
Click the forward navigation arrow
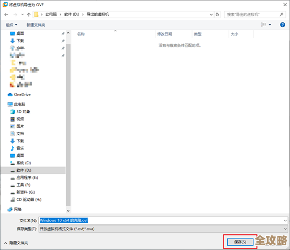(15, 15)
